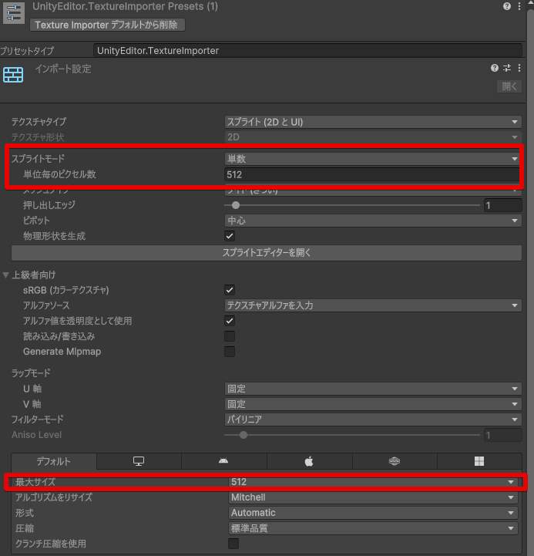Click Texture Importer デフォルトから削除 button
The width and height of the screenshot is (534, 556).
(x=107, y=25)
